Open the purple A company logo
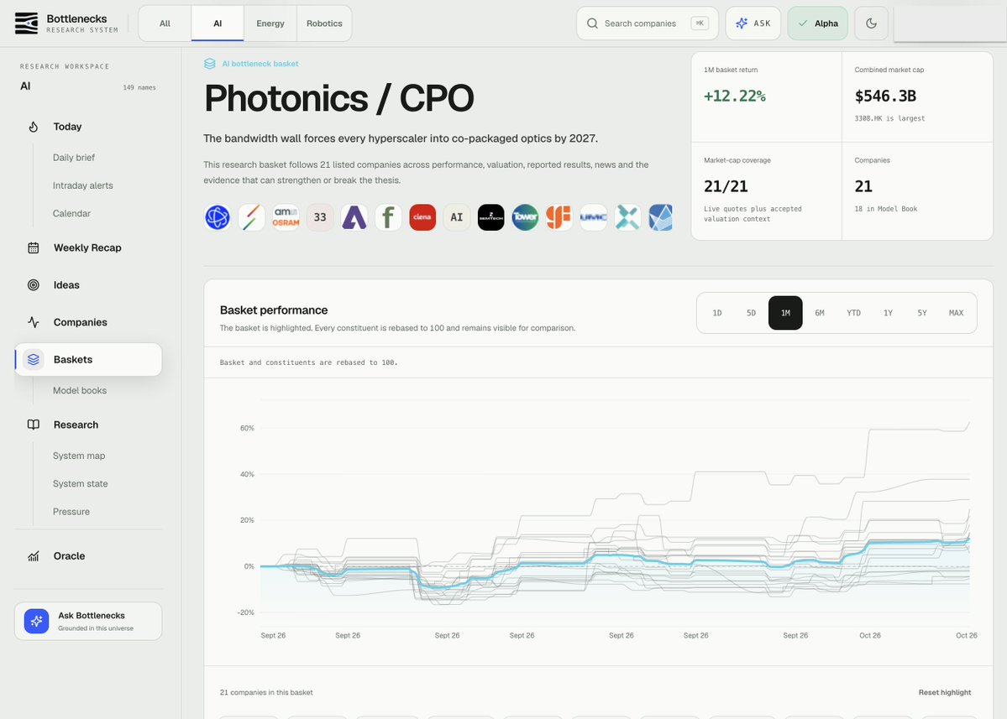 [x=354, y=217]
